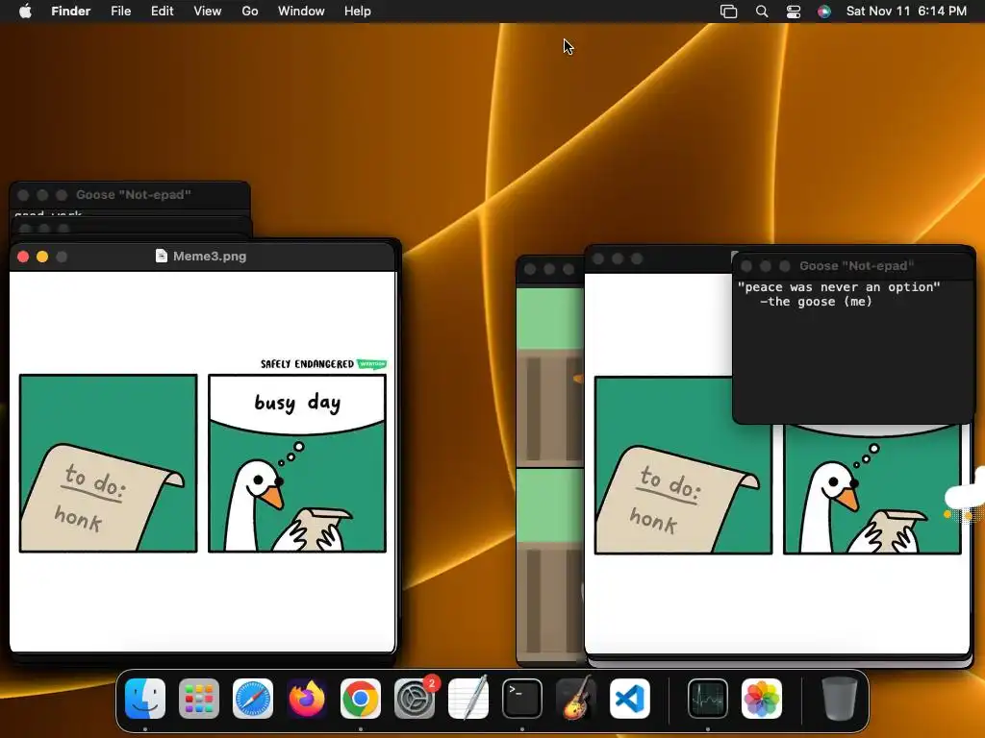
Task: Open the Trash in the dock
Action: [840, 699]
